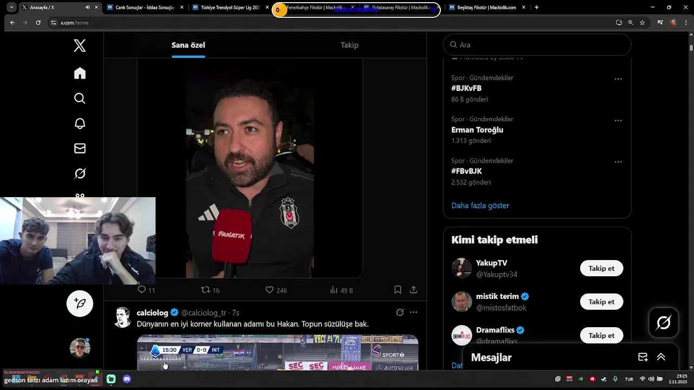Viewport: 694px width, 390px height.
Task: Play the Fanatik interview video
Action: [x=250, y=168]
